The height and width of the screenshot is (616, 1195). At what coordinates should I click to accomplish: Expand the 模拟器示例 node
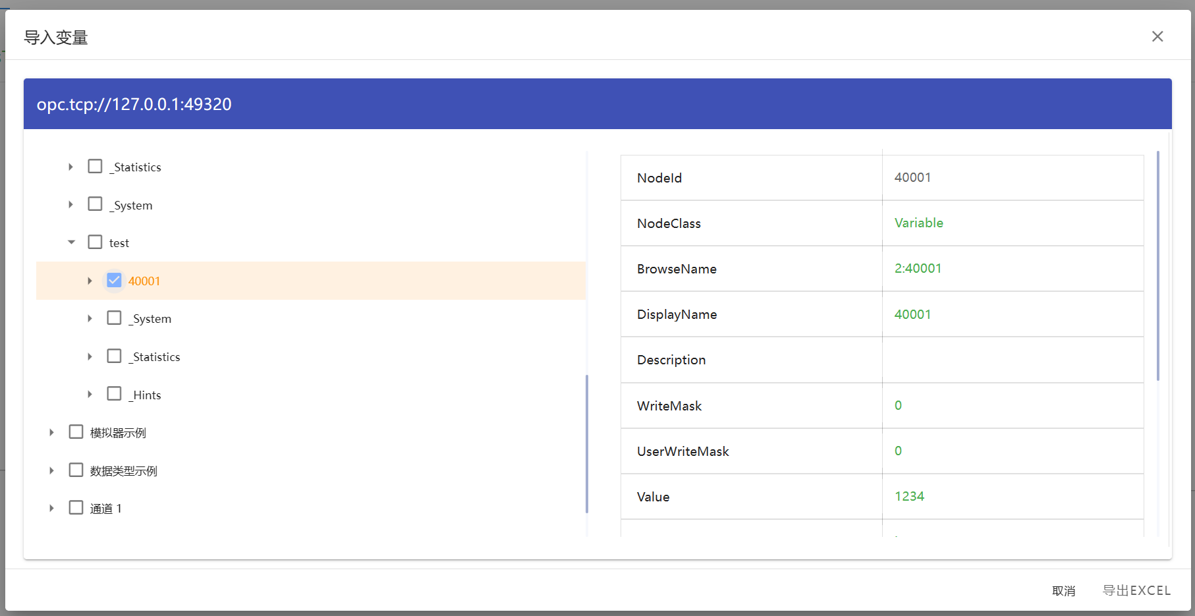click(51, 433)
